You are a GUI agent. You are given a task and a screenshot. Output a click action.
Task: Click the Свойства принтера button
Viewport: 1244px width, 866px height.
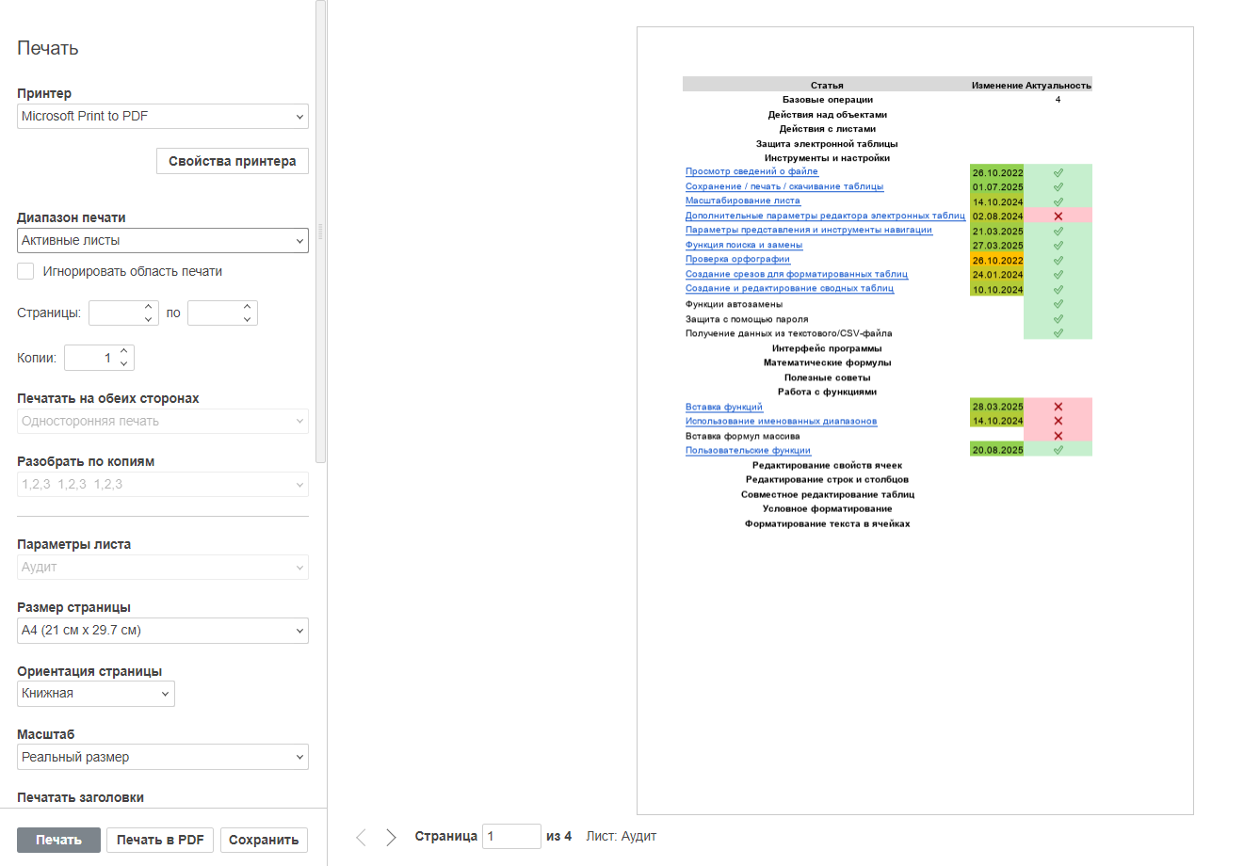233,161
